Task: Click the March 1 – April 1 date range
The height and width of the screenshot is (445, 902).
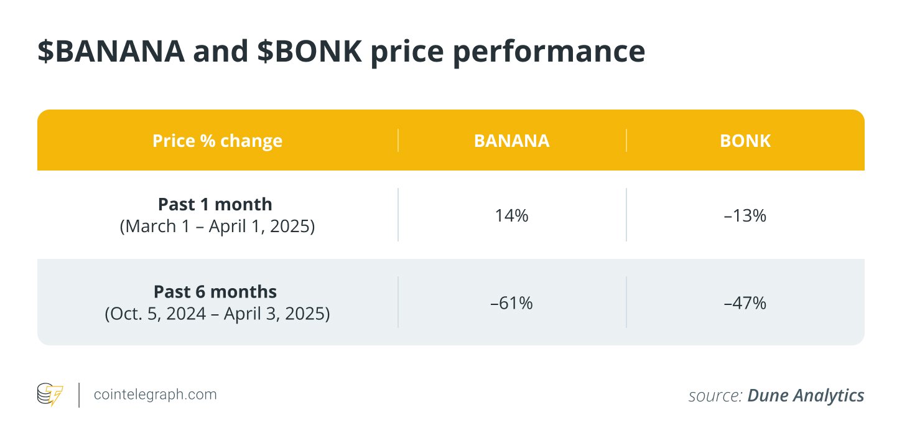Action: (x=217, y=227)
